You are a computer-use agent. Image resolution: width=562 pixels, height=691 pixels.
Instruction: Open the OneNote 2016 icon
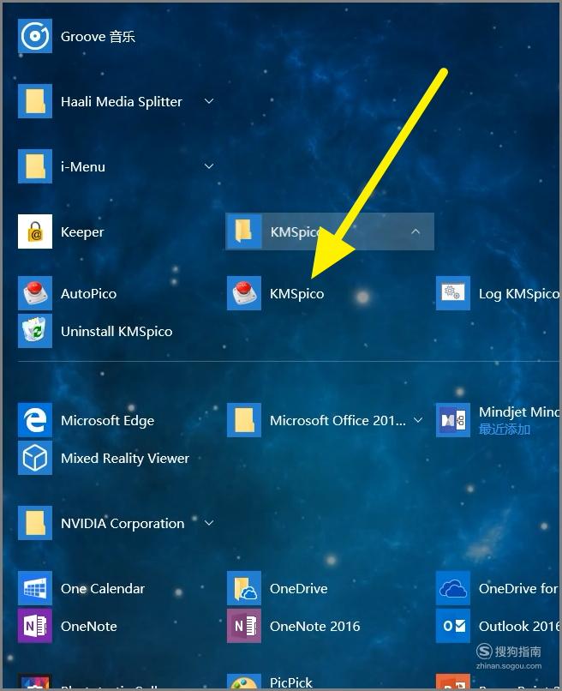point(244,626)
